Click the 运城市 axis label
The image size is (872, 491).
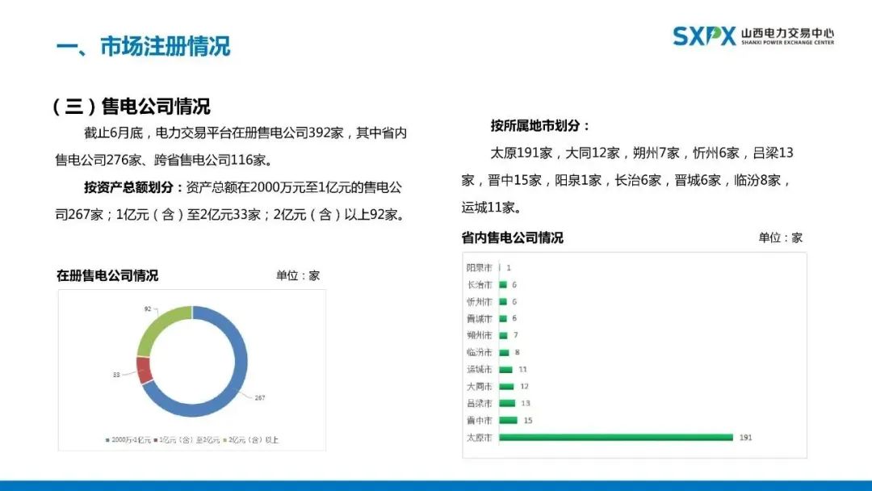coord(479,369)
